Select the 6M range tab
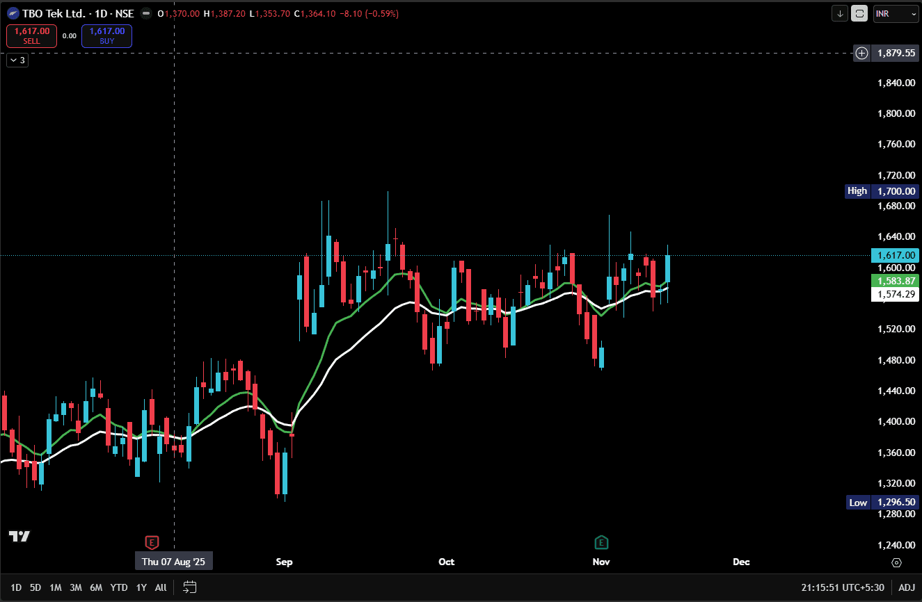Viewport: 922px width, 602px height. 96,587
